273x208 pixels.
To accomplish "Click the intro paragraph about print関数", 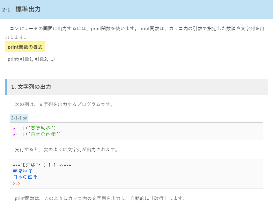I will coord(134,33).
